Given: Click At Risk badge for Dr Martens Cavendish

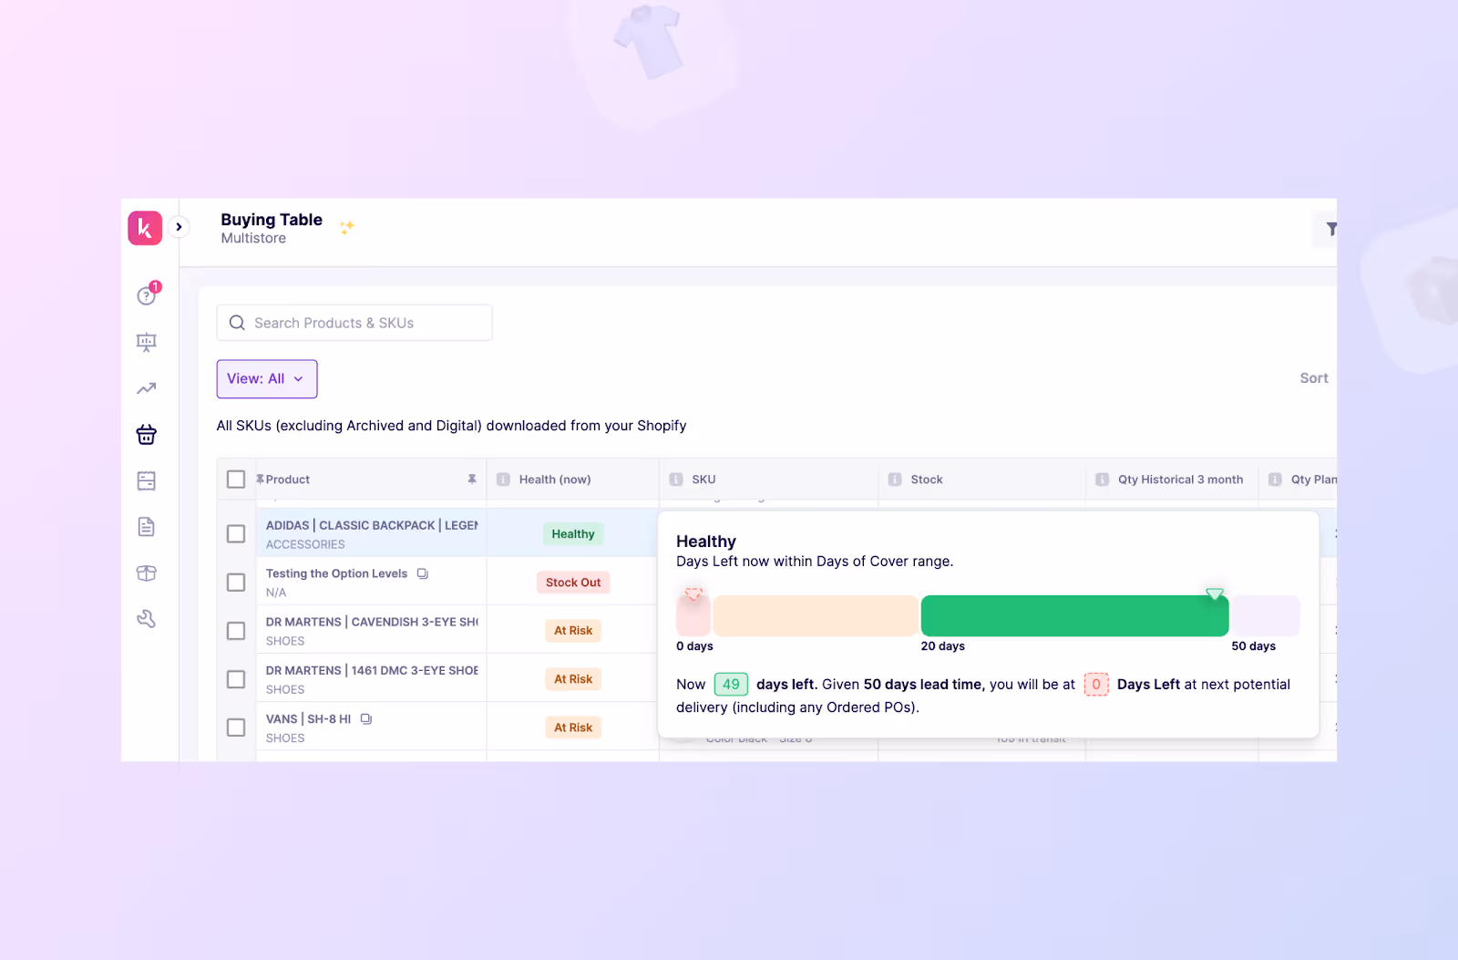Looking at the screenshot, I should pyautogui.click(x=573, y=631).
